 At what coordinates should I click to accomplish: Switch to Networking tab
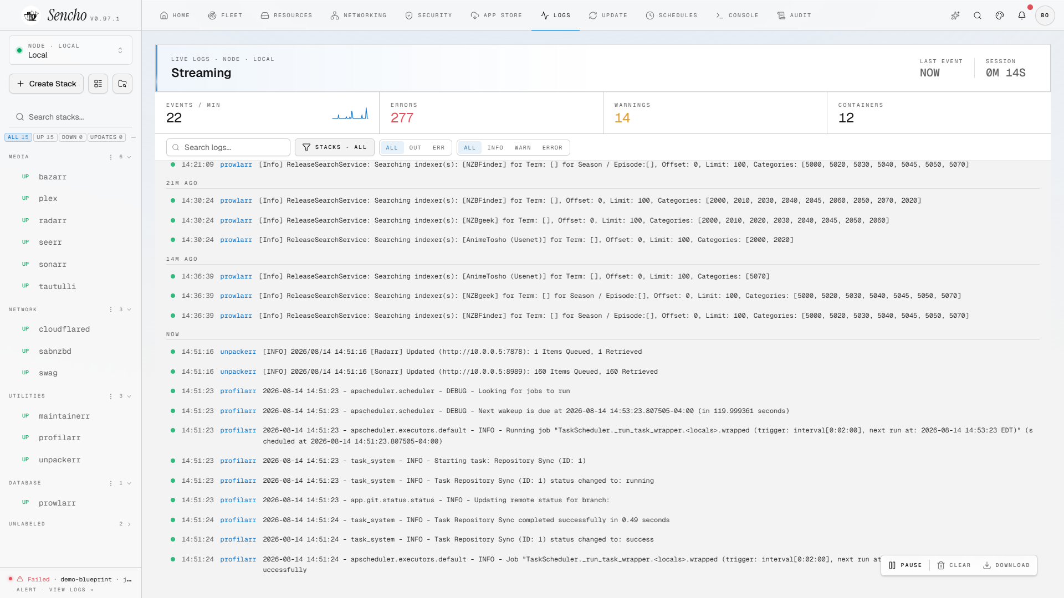coord(359,16)
